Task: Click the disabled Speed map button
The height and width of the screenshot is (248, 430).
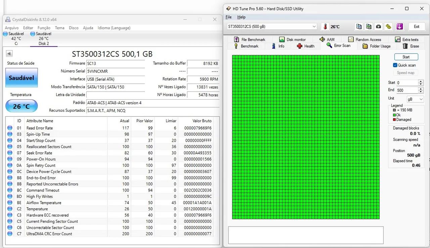Action: [x=405, y=73]
